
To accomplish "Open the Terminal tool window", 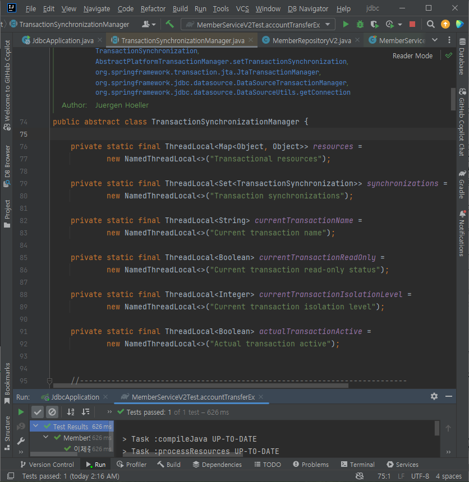I will (x=358, y=465).
